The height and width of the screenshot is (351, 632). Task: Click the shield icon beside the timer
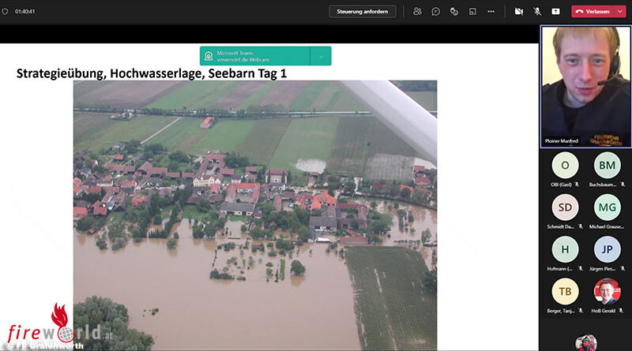pos(5,12)
